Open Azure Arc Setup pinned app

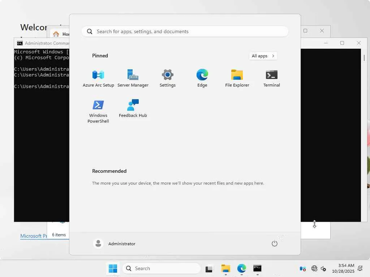coord(98,78)
